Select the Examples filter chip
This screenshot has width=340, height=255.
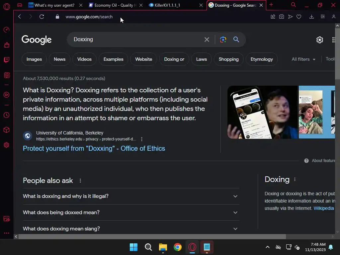click(114, 59)
